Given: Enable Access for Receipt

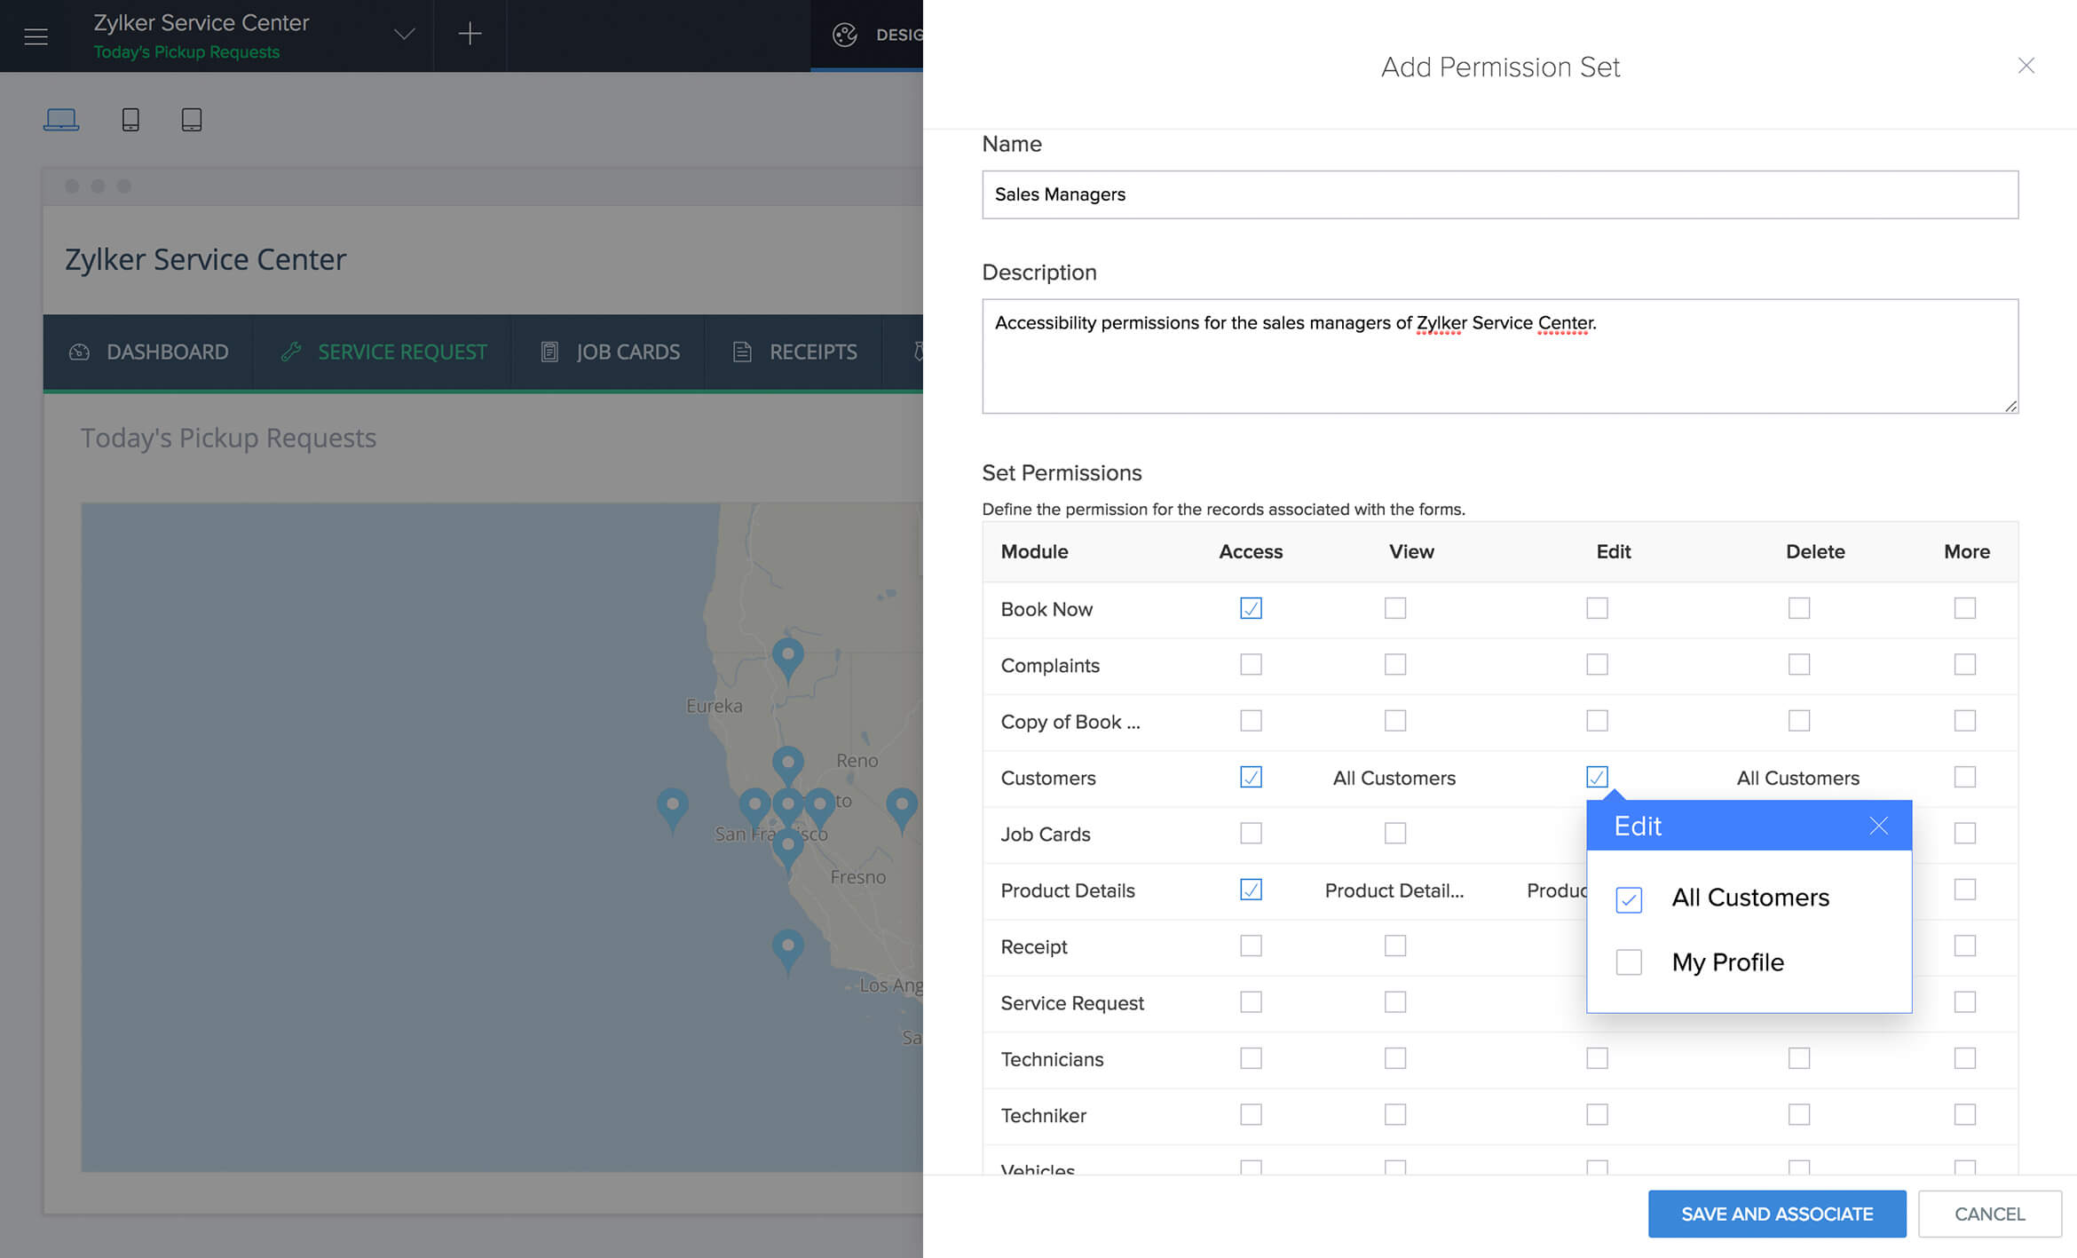Looking at the screenshot, I should click(1251, 945).
